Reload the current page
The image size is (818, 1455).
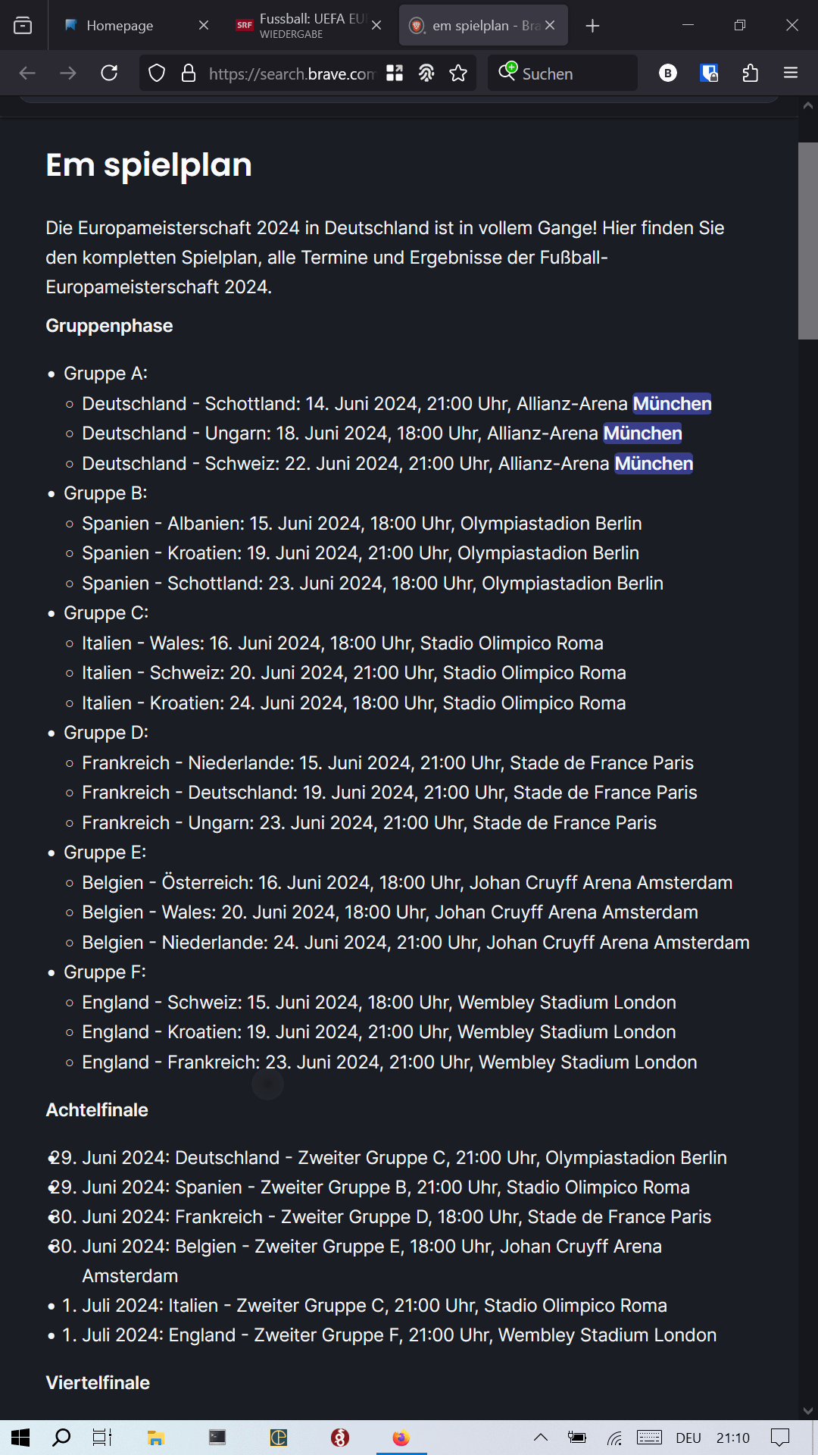[109, 73]
